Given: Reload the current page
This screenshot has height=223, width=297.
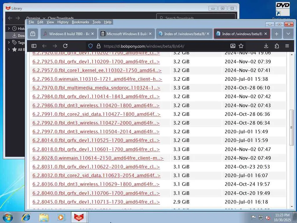Looking at the screenshot, I should pyautogui.click(x=65, y=46).
